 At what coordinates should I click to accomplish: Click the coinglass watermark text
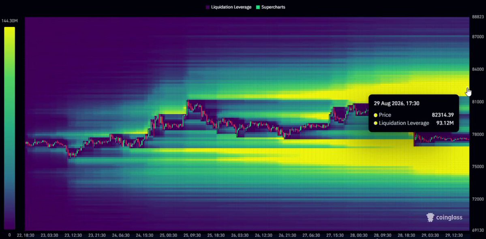[x=449, y=218]
